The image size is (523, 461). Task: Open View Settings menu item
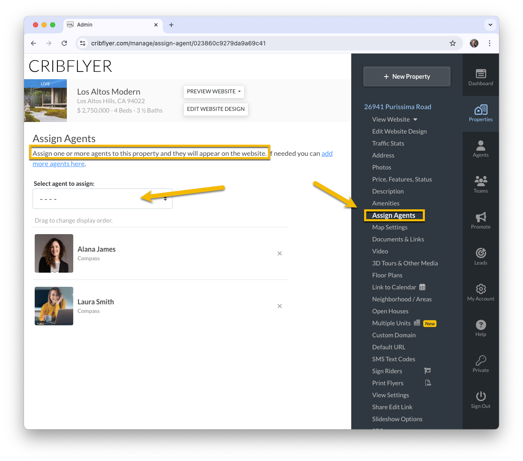(x=390, y=395)
